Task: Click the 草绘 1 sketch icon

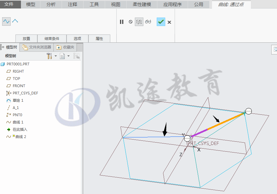Action: coord(9,100)
